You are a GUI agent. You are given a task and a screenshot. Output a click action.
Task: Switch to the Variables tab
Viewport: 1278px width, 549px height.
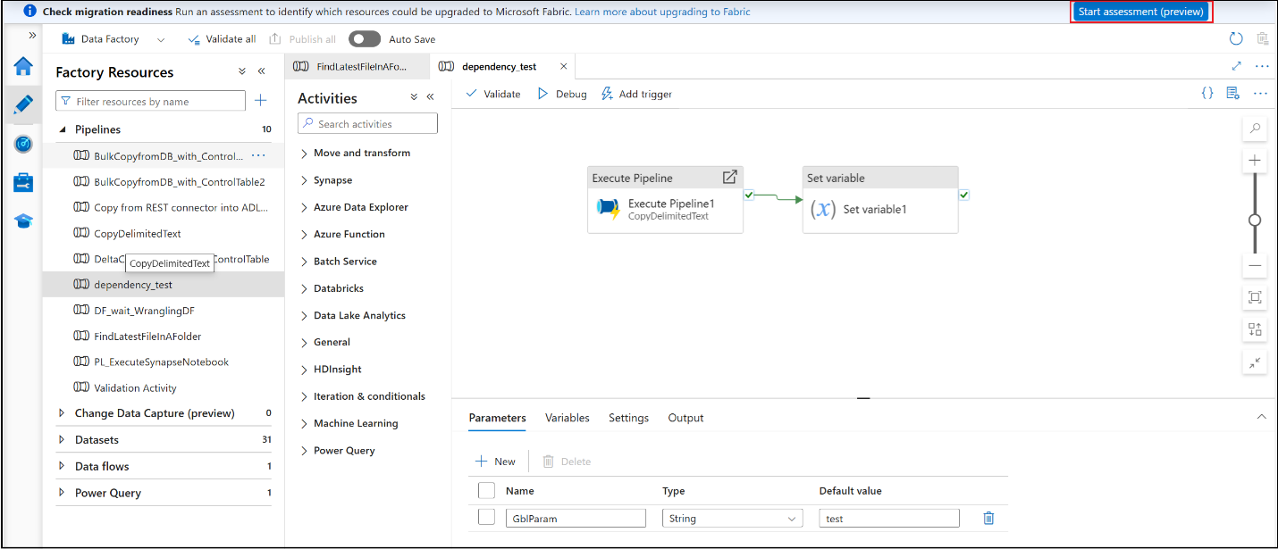point(567,418)
